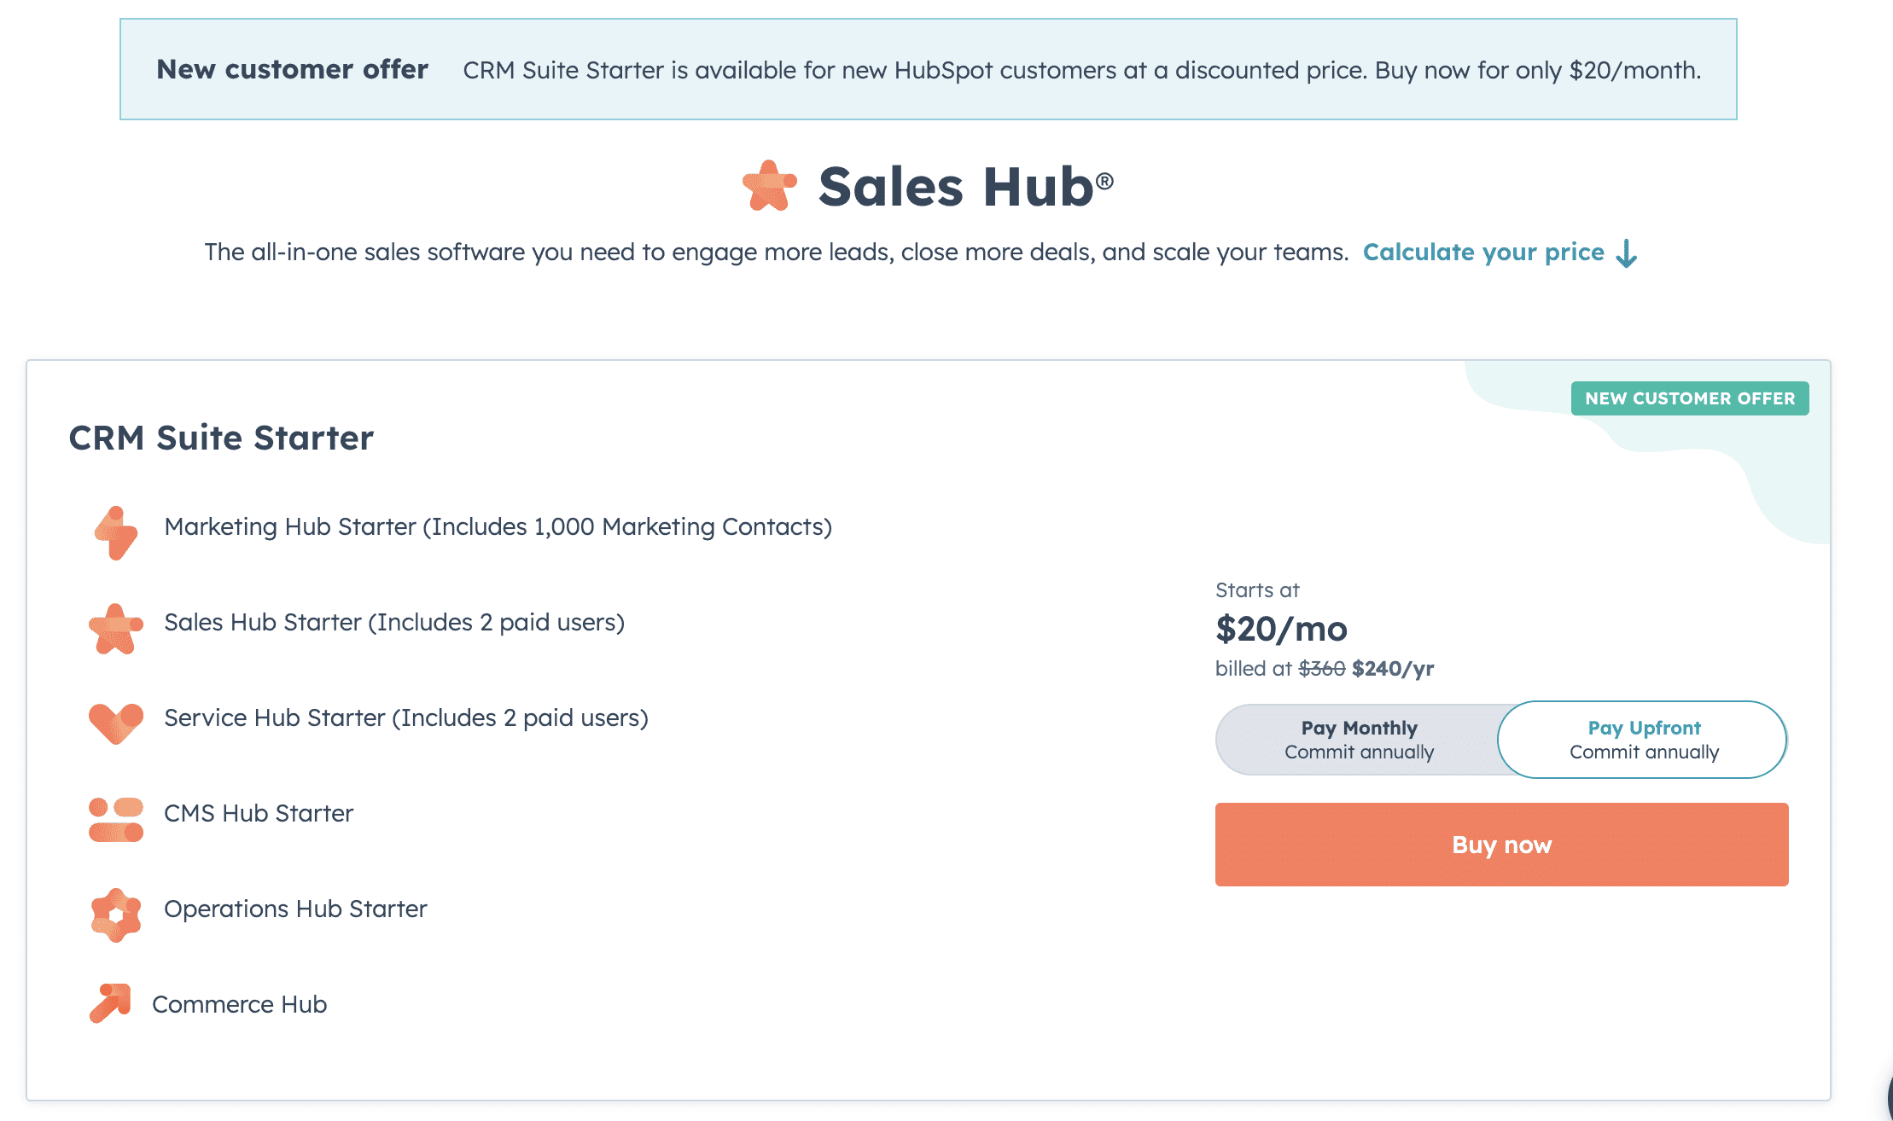
Task: Click the Sales Hub star logo in header
Action: [x=769, y=186]
